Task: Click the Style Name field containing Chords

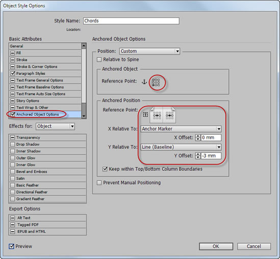Action: coord(131,21)
